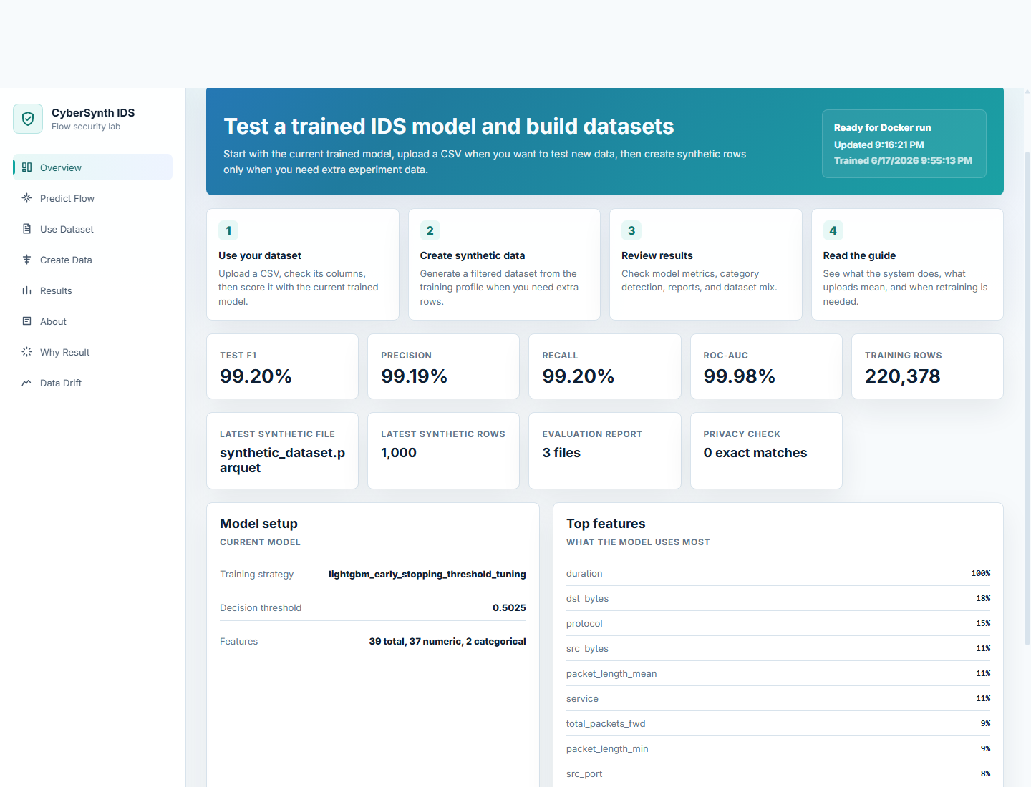Image resolution: width=1031 pixels, height=787 pixels.
Task: Select the Use your dataset step card
Action: click(303, 265)
